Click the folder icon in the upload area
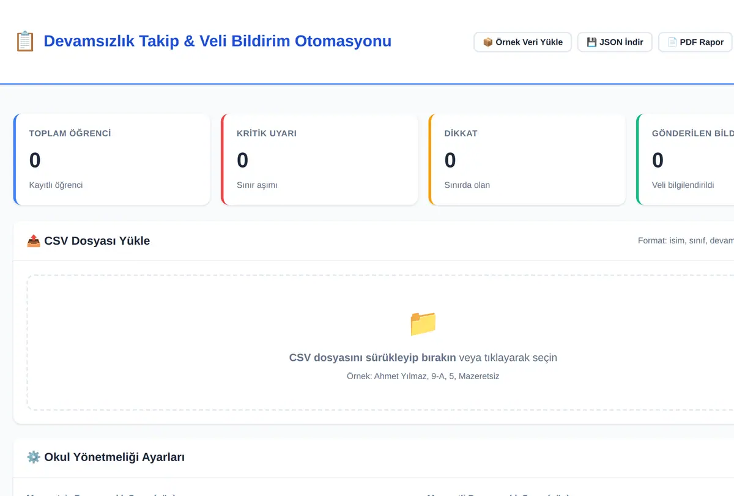The height and width of the screenshot is (496, 734). 423,324
